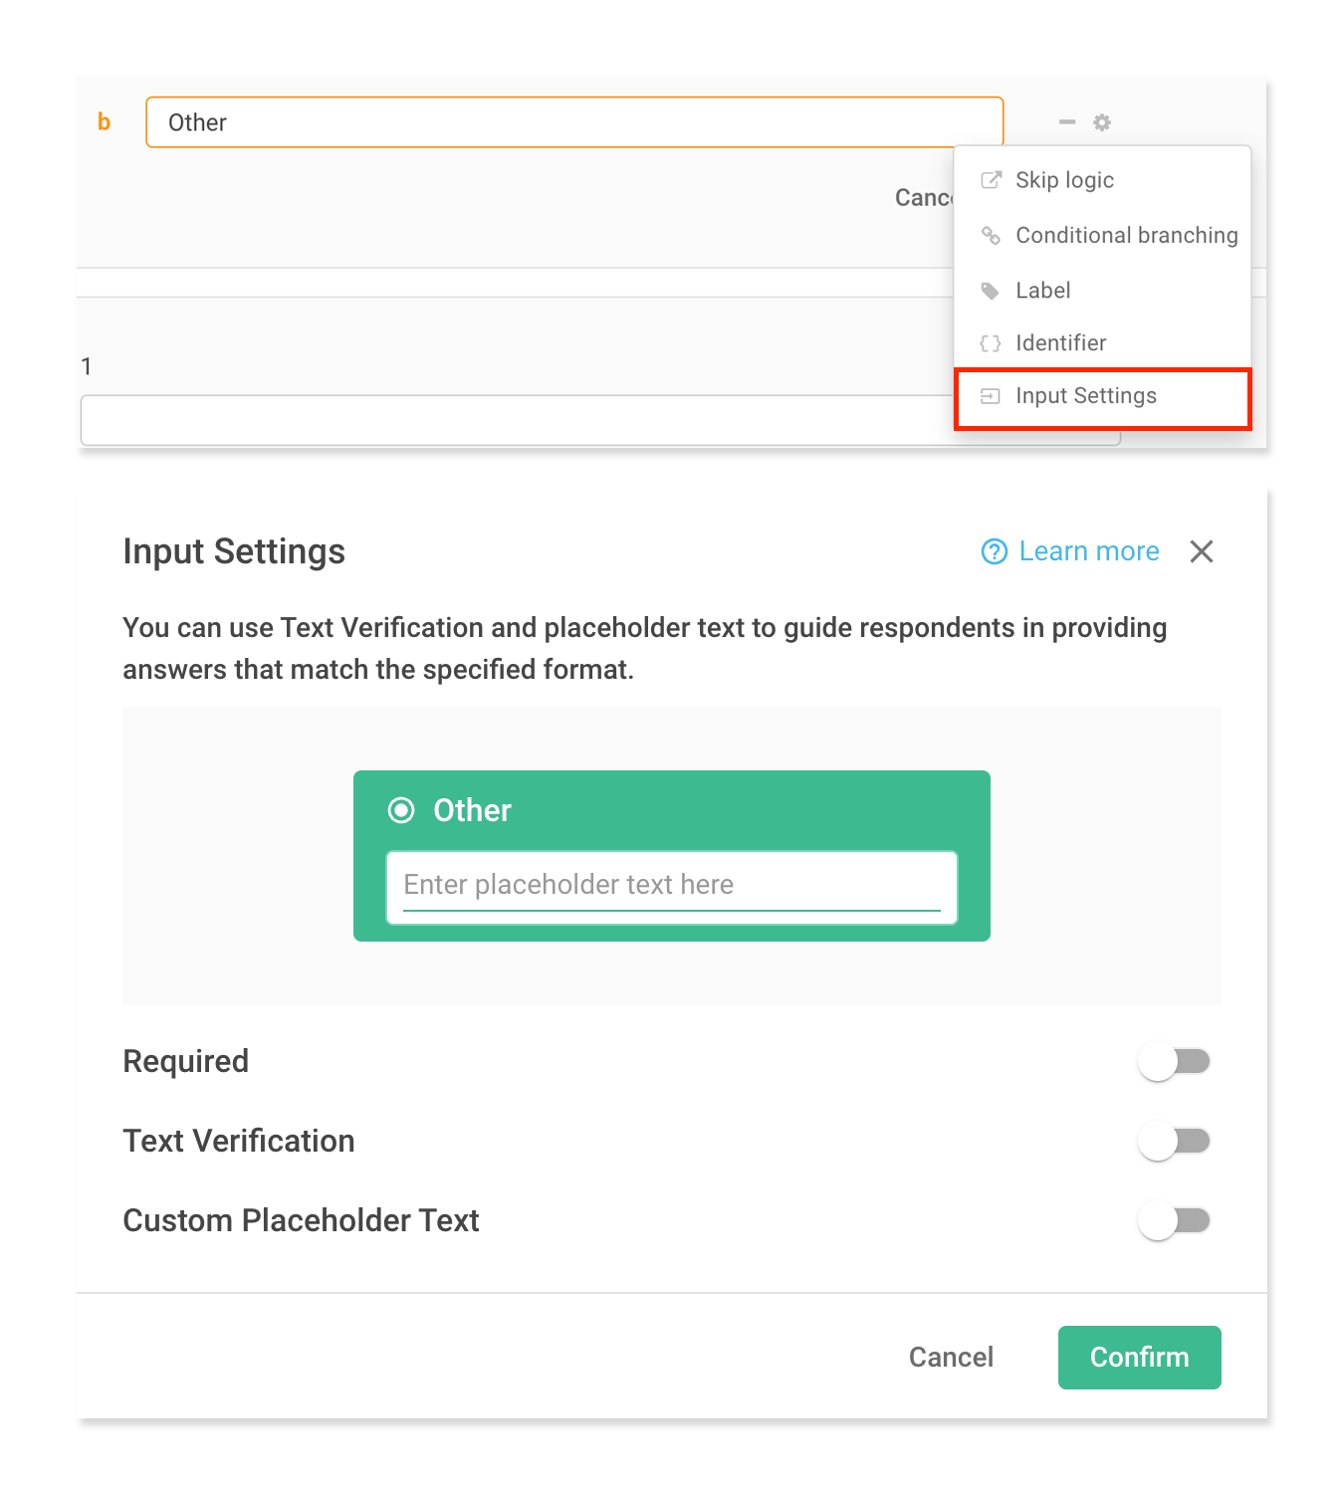Image resolution: width=1344 pixels, height=1493 pixels.
Task: Open Skip logic from the options menu
Action: point(1064,180)
